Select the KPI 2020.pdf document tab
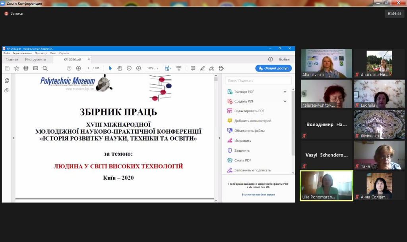The width and height of the screenshot is (407, 242). 72,59
